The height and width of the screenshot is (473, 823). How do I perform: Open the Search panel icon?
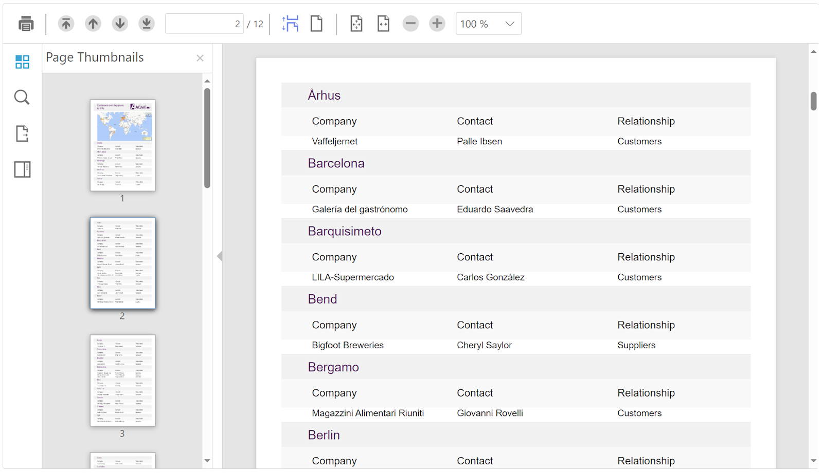22,97
